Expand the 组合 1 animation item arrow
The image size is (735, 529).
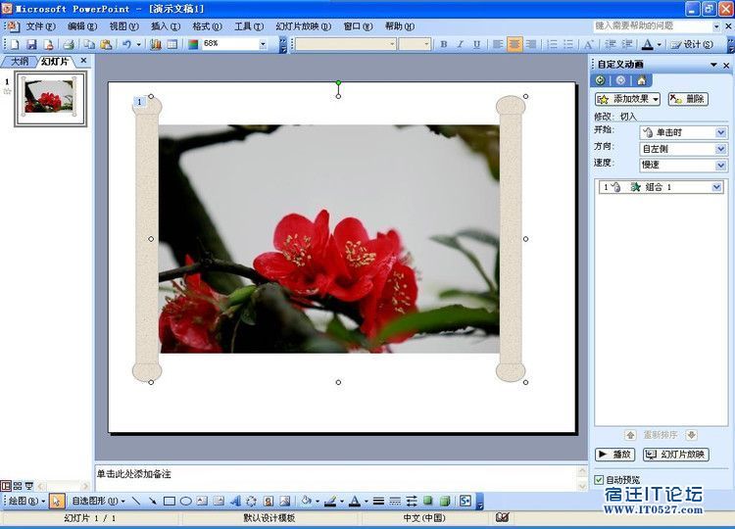click(716, 187)
